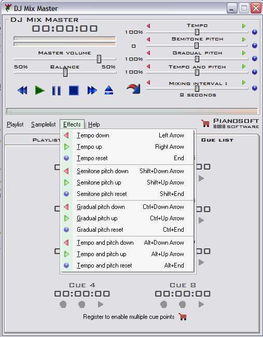Choose Tempo up from the Effects menu
This screenshot has width=263, height=337.
(128, 147)
